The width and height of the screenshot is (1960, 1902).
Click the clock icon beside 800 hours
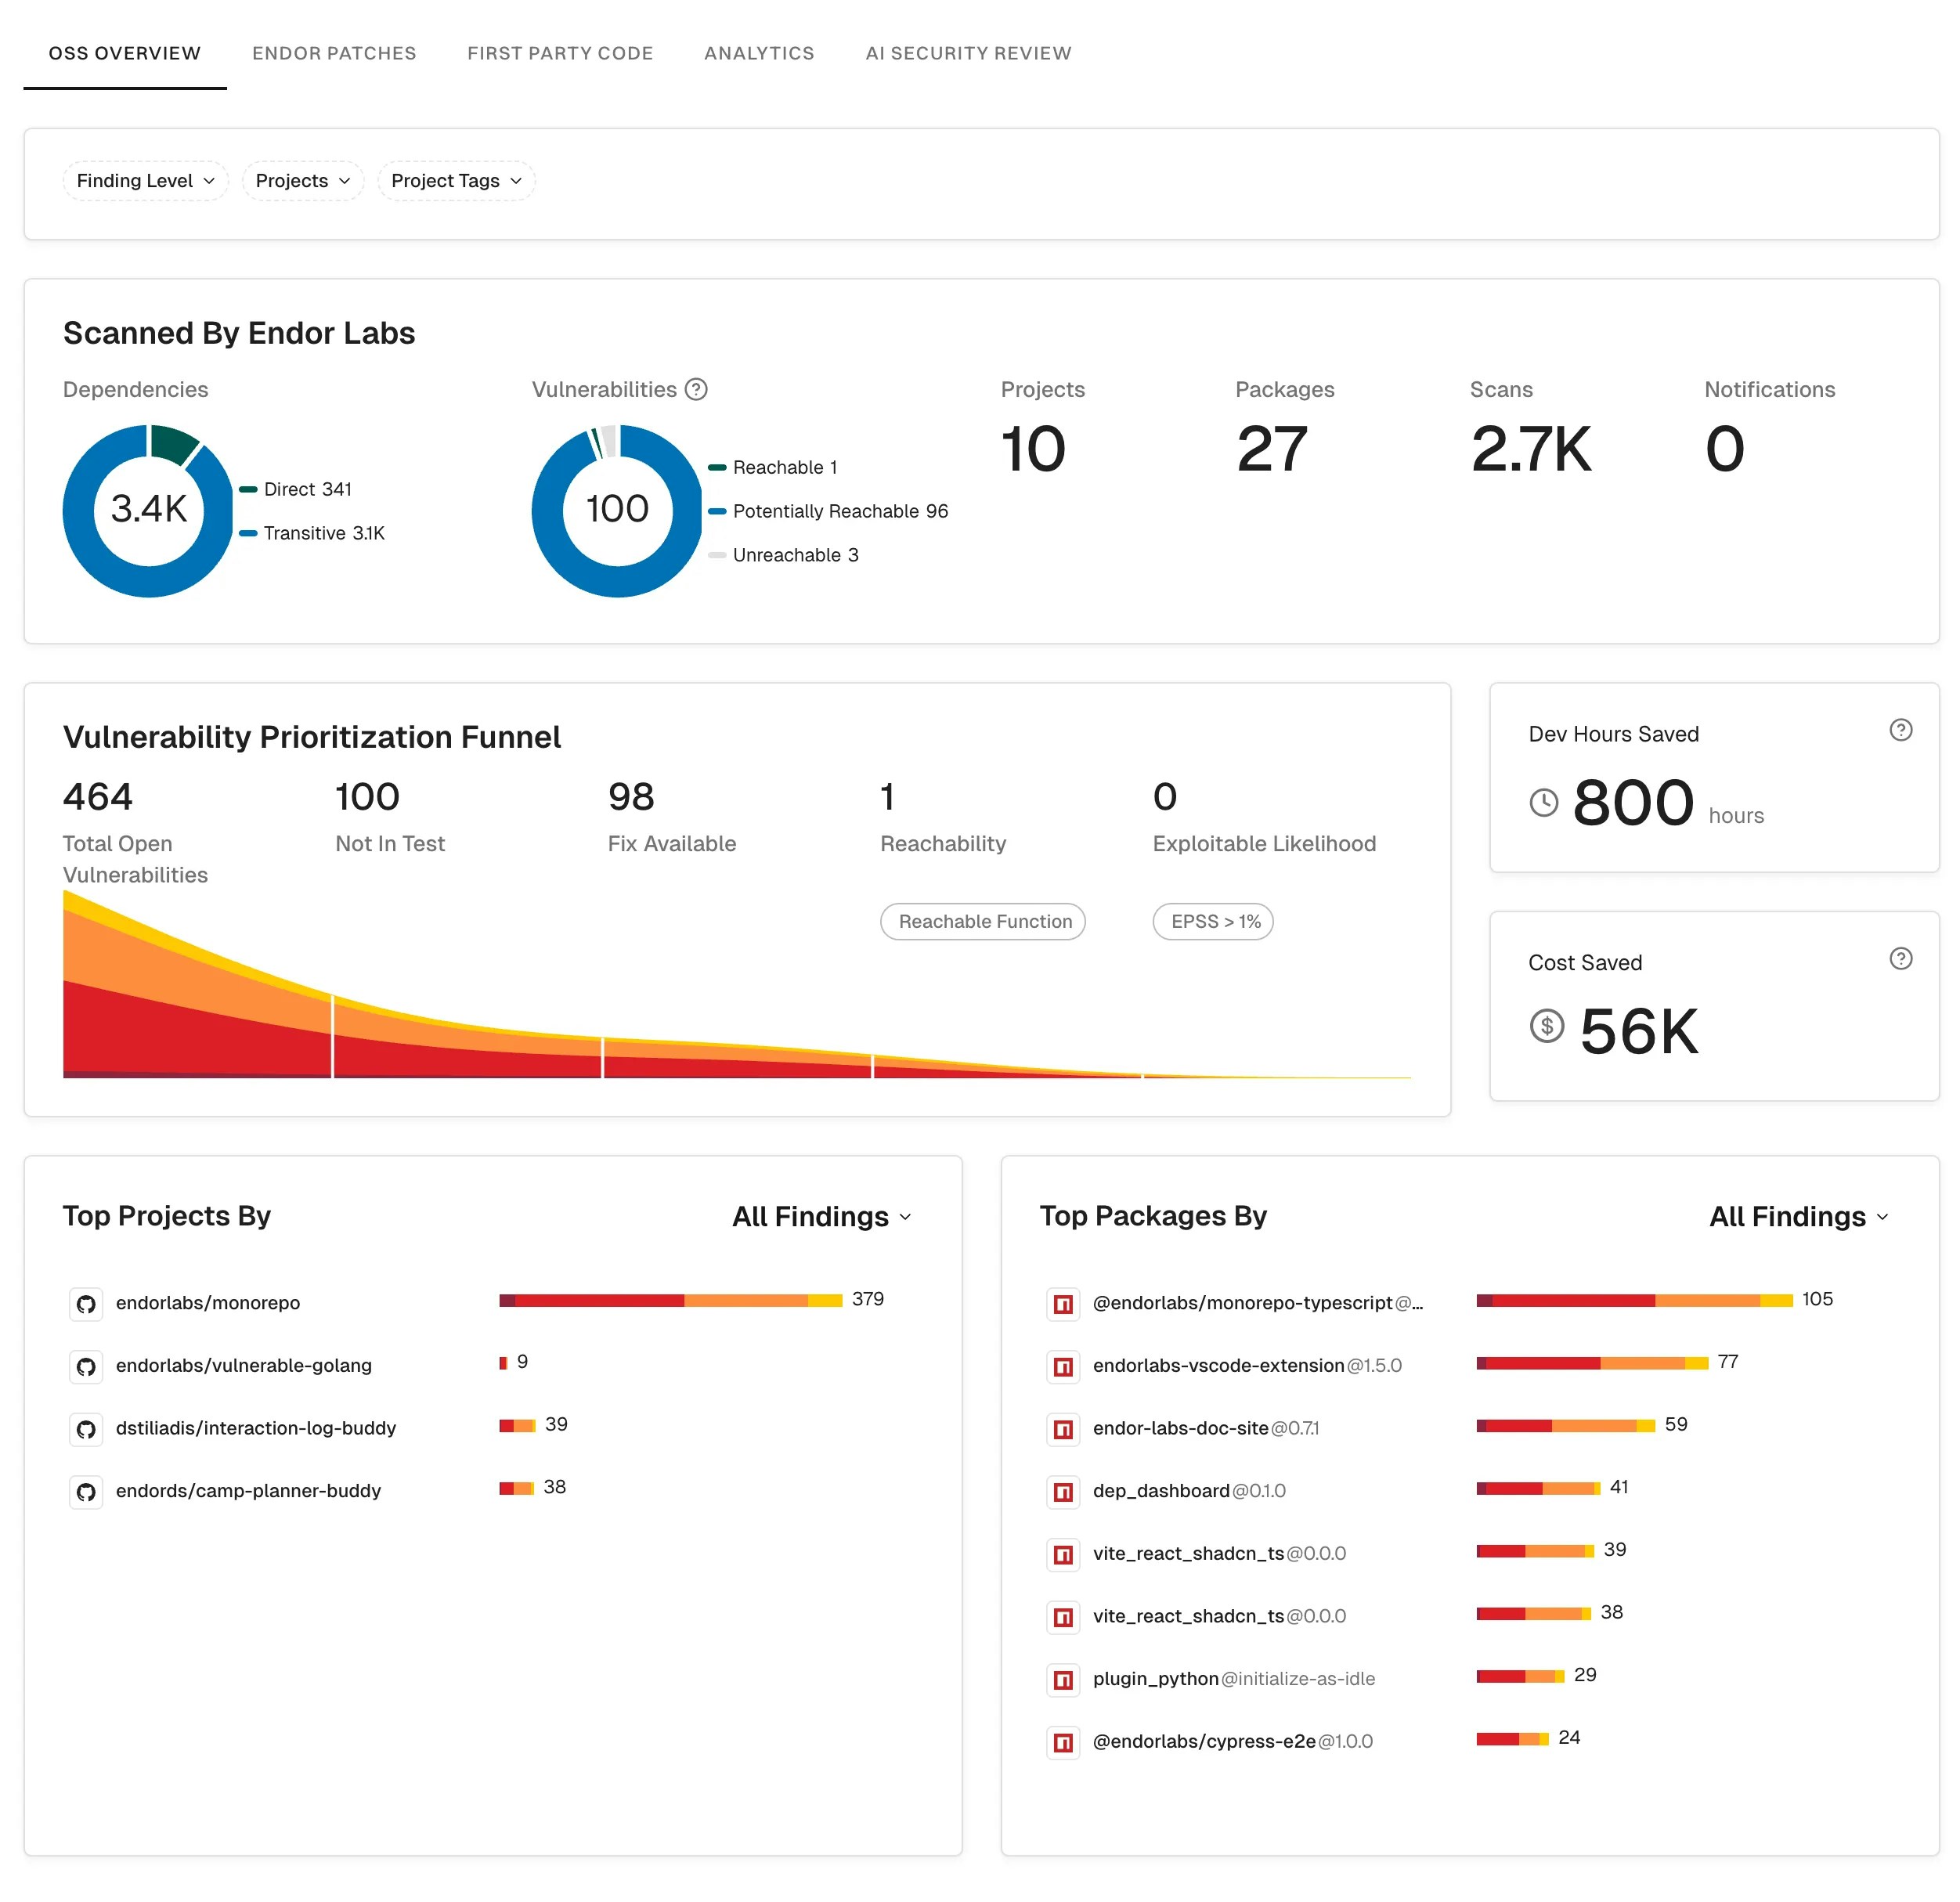point(1543,802)
